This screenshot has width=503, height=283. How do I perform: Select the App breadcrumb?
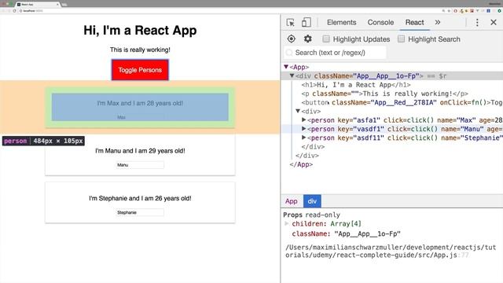click(x=292, y=201)
